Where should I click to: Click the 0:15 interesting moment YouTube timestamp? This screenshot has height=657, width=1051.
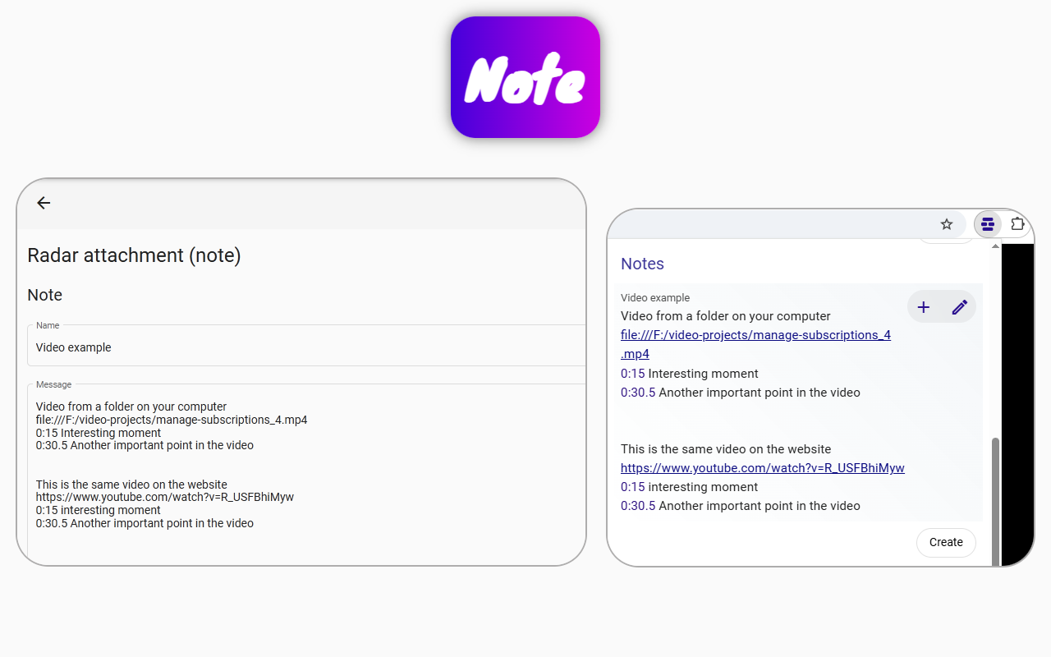click(631, 486)
